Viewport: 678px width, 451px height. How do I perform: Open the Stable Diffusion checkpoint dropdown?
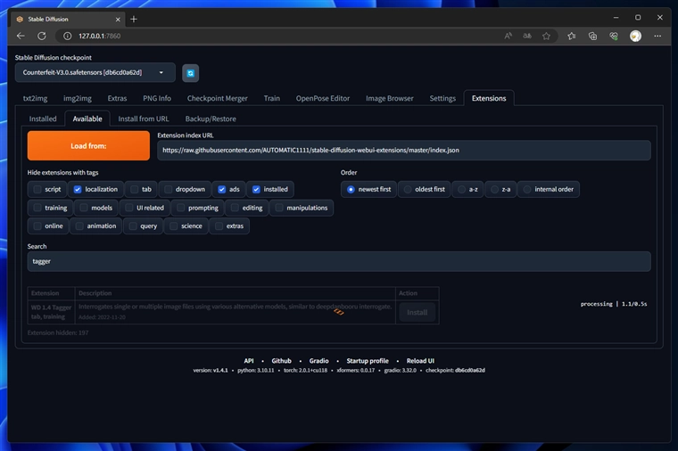click(95, 72)
